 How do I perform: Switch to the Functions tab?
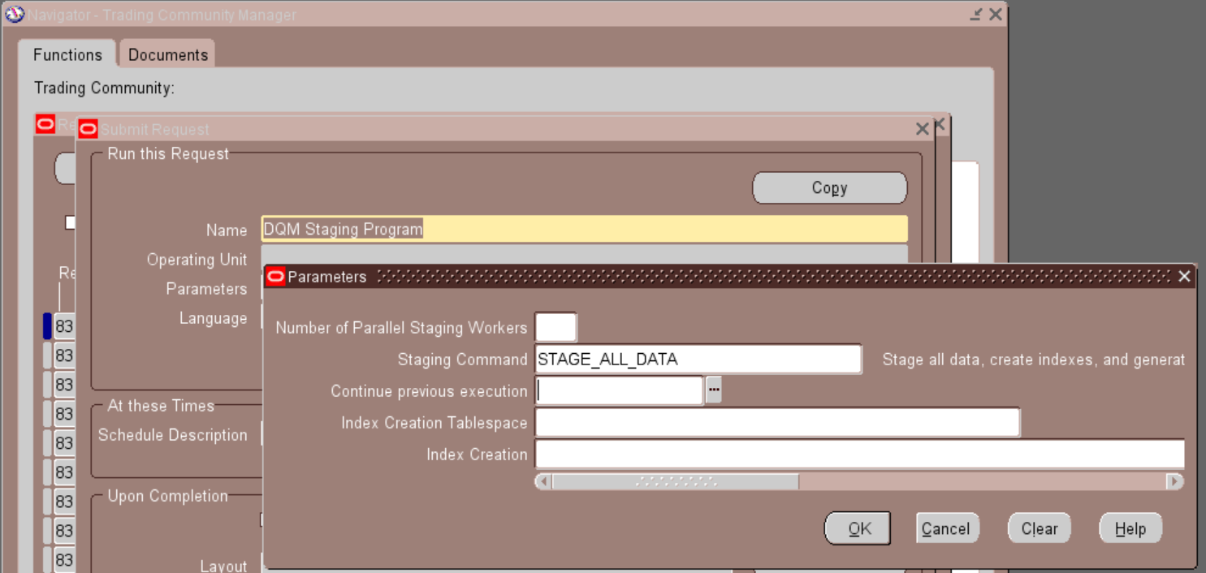pyautogui.click(x=67, y=54)
